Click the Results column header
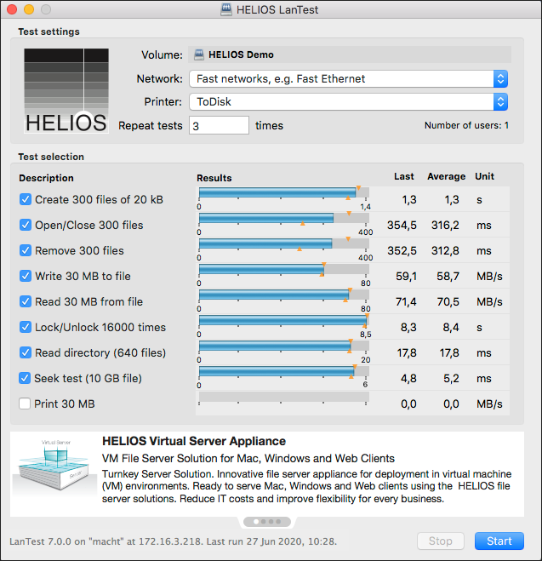Image resolution: width=542 pixels, height=561 pixels. point(214,178)
